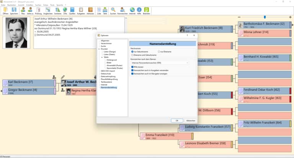294x158 pixels.
Task: Toggle Kennzeichen auch im Navigator anzeigen
Action: tap(132, 74)
